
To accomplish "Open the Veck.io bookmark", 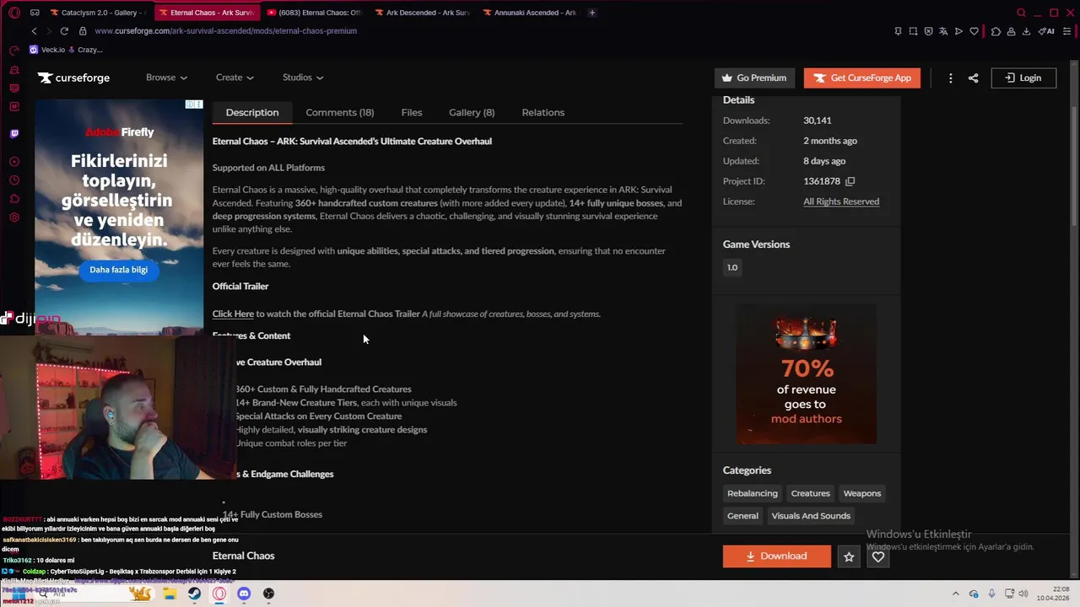I will (x=47, y=50).
